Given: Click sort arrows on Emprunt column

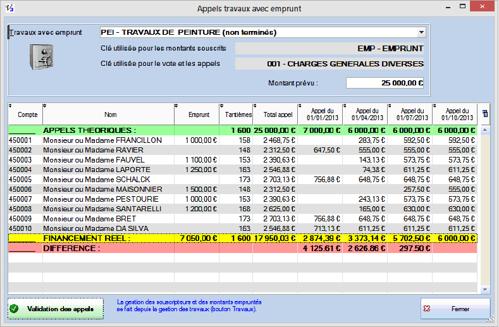Looking at the screenshot, I should tap(176, 106).
